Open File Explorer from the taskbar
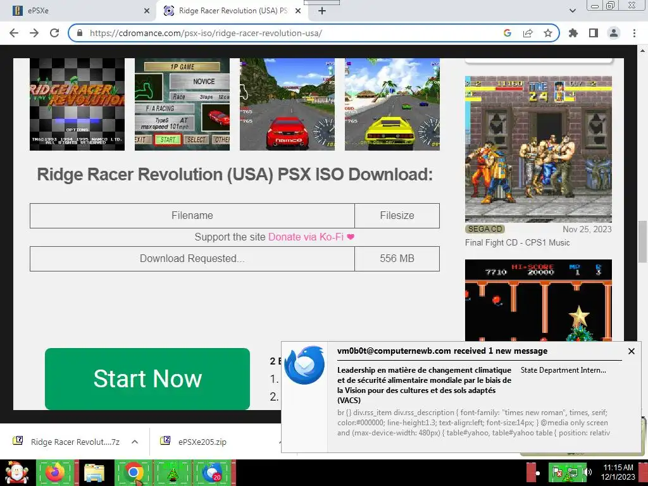 click(x=94, y=473)
